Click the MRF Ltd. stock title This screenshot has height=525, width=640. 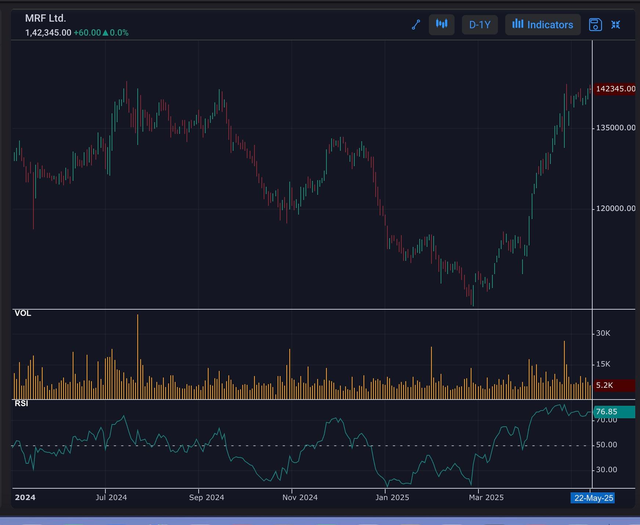46,18
